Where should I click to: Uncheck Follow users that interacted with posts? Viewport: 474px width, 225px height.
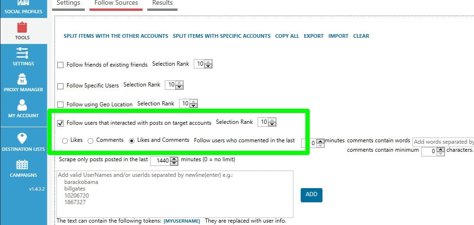(x=61, y=123)
